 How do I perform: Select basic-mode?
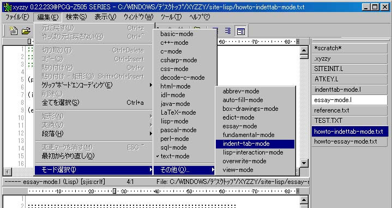[x=184, y=34]
